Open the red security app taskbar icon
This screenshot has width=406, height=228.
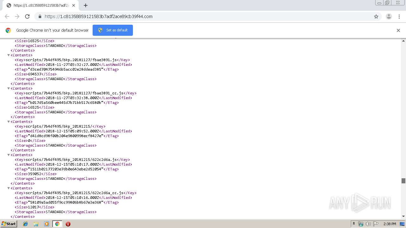click(68, 224)
